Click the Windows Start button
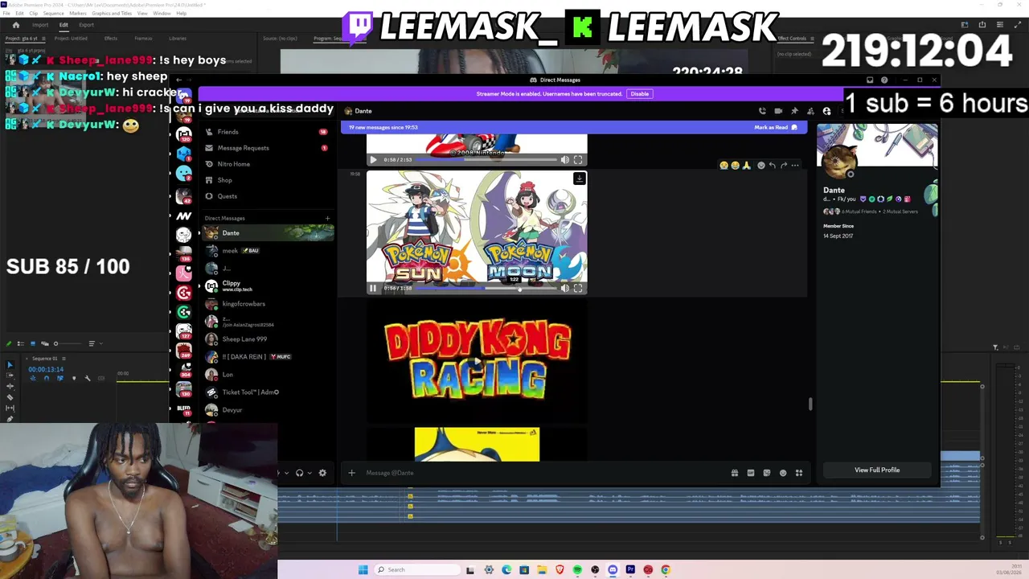Viewport: 1029px width, 579px height. (363, 570)
